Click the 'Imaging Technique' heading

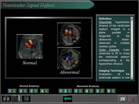(x=111, y=71)
